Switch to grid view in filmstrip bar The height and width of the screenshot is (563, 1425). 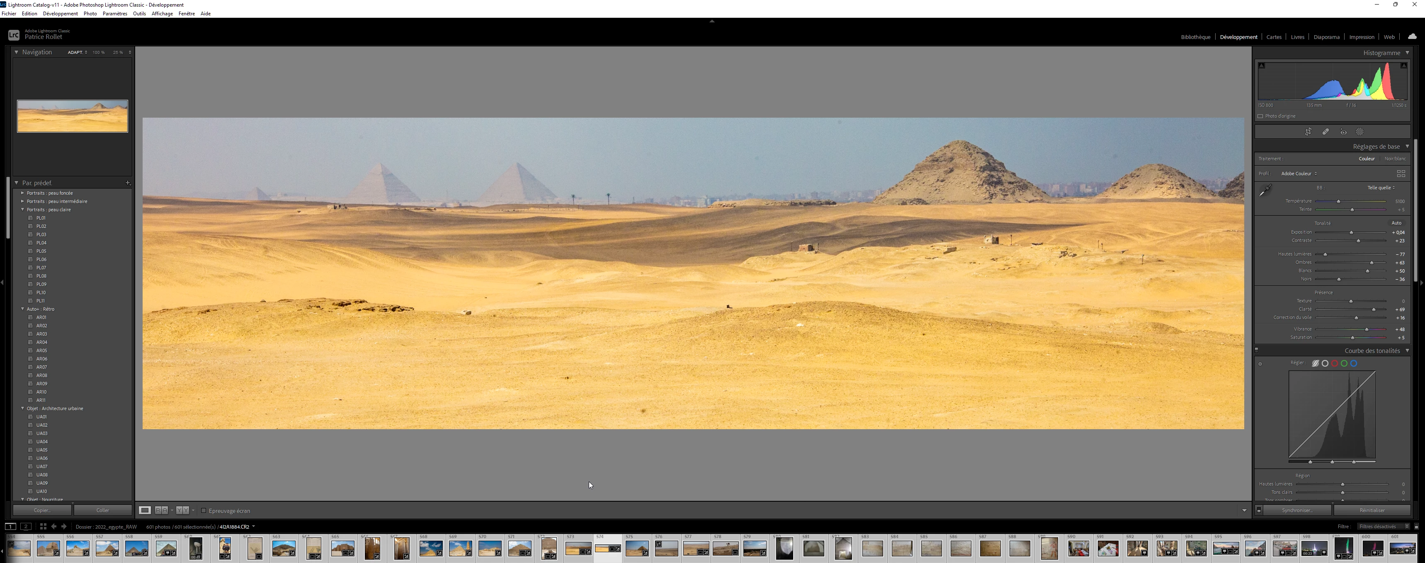pos(43,527)
